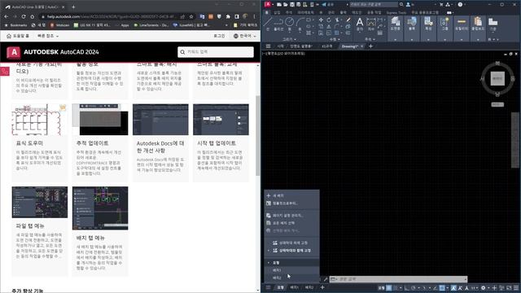The width and height of the screenshot is (521, 293).
Task: Toggle snap mode in status bar
Action: coord(396,287)
